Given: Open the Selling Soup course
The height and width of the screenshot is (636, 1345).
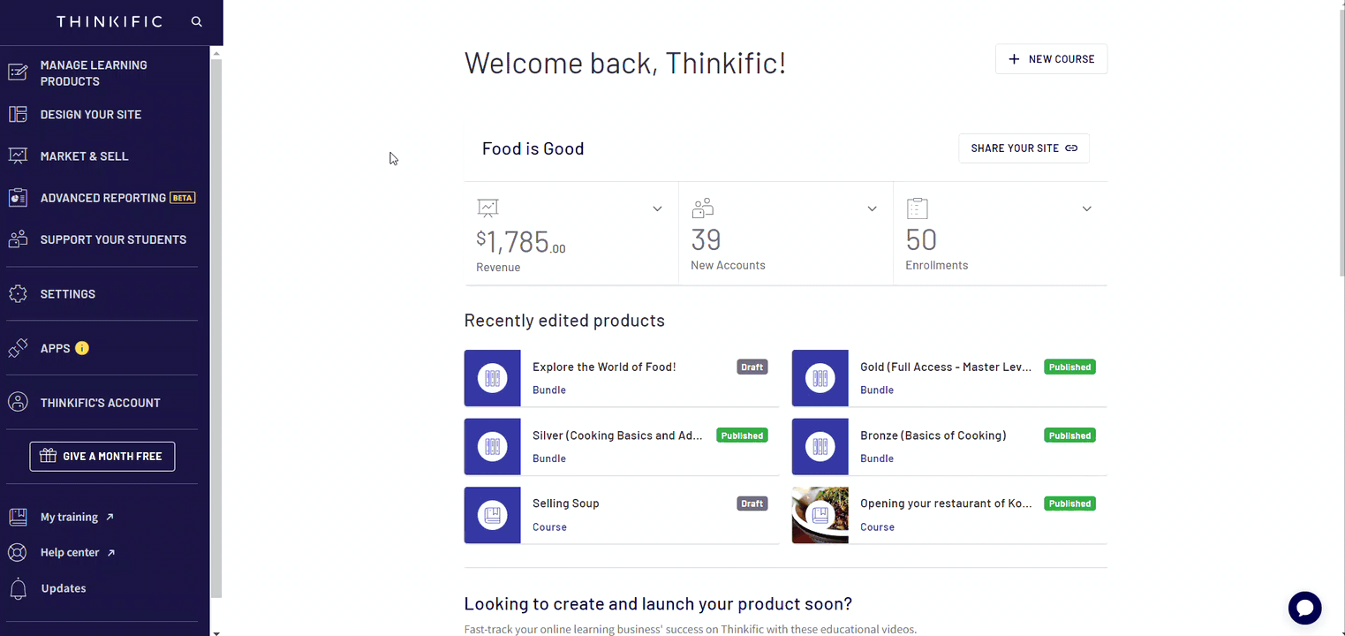Looking at the screenshot, I should [566, 503].
